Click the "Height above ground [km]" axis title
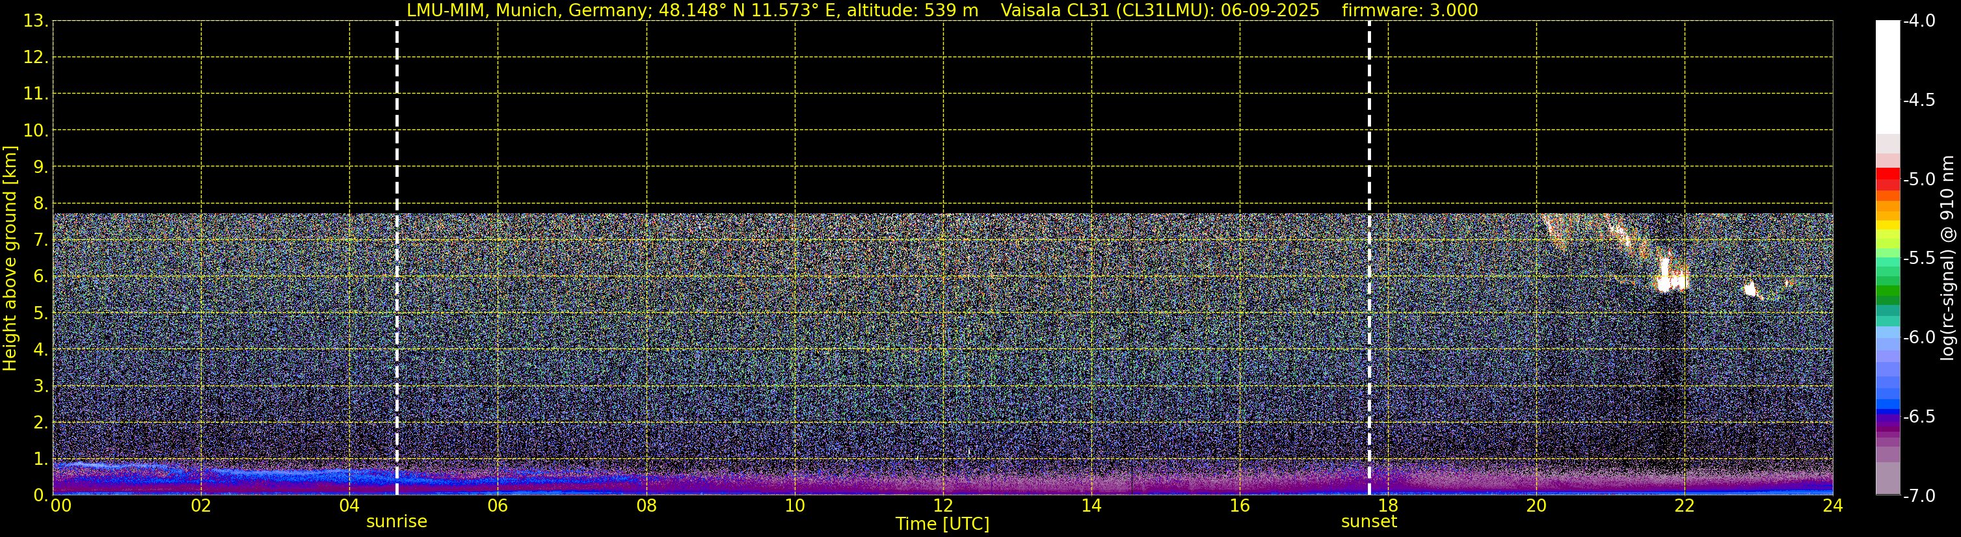Screen dimensions: 1961x537 [10, 259]
